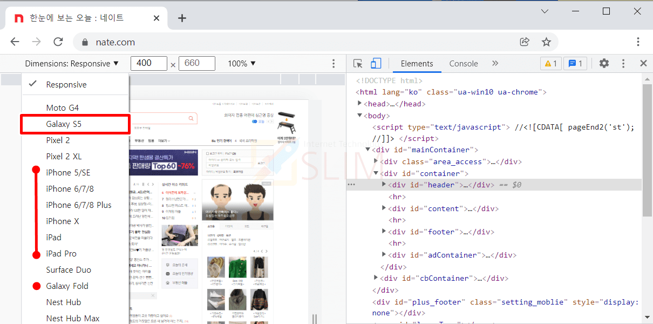Expand the div class area_access node
The width and height of the screenshot is (653, 324).
376,161
